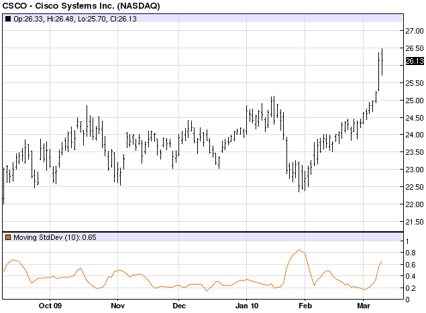The width and height of the screenshot is (426, 313).
Task: Select the Op/Hi/Lo/Cl values legend text
Action: (58, 18)
